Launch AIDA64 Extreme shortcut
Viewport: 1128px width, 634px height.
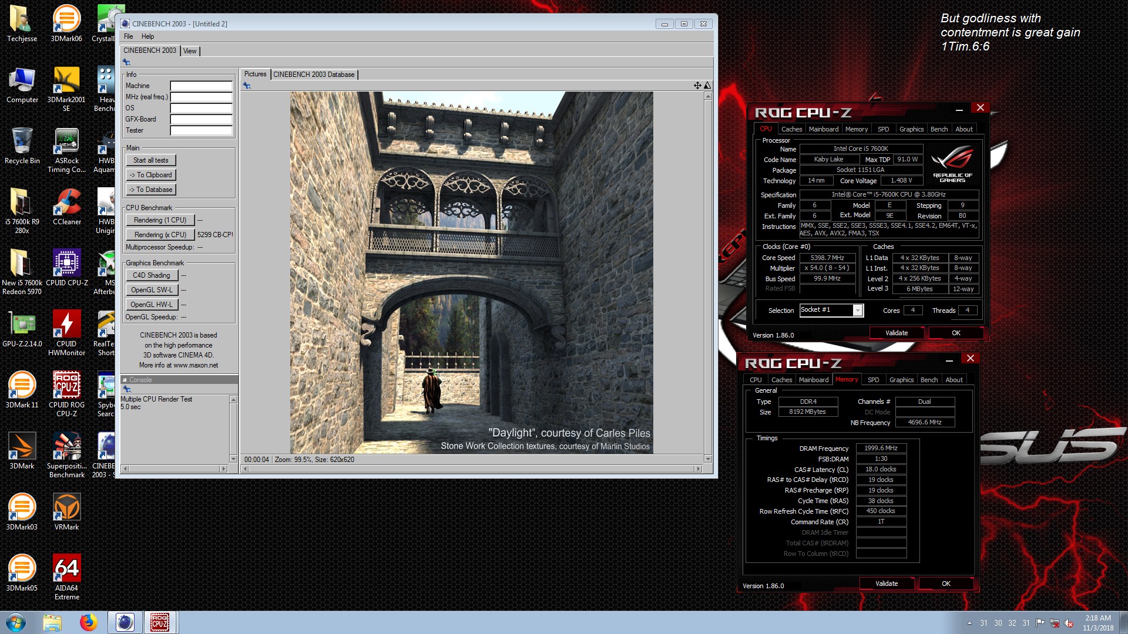66,578
